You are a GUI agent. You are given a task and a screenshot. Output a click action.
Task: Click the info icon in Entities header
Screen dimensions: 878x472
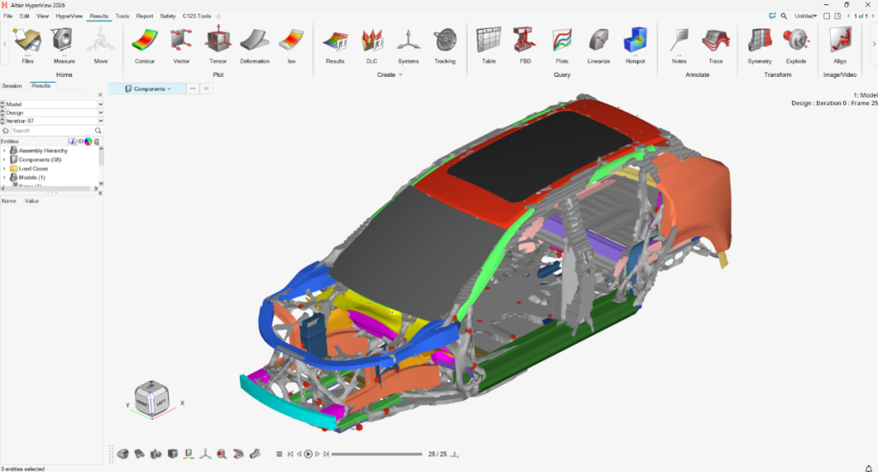tap(72, 141)
